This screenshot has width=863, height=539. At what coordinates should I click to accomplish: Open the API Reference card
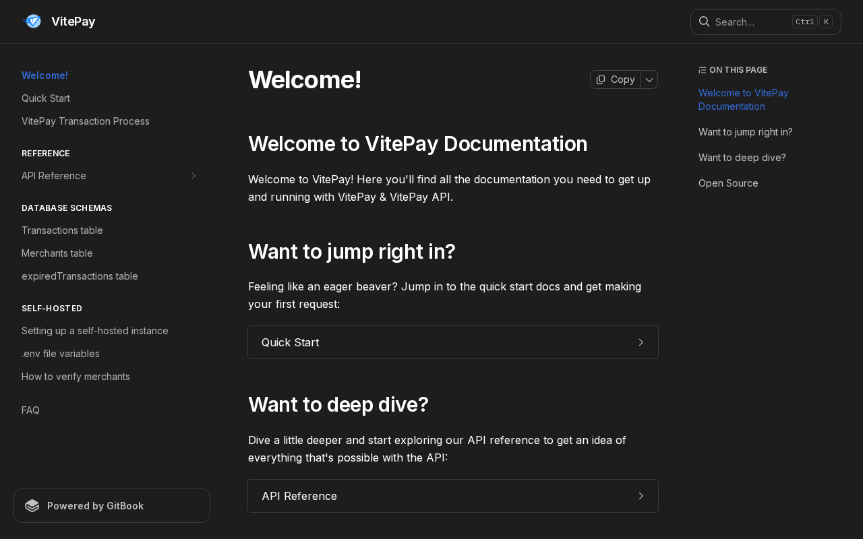(x=453, y=496)
